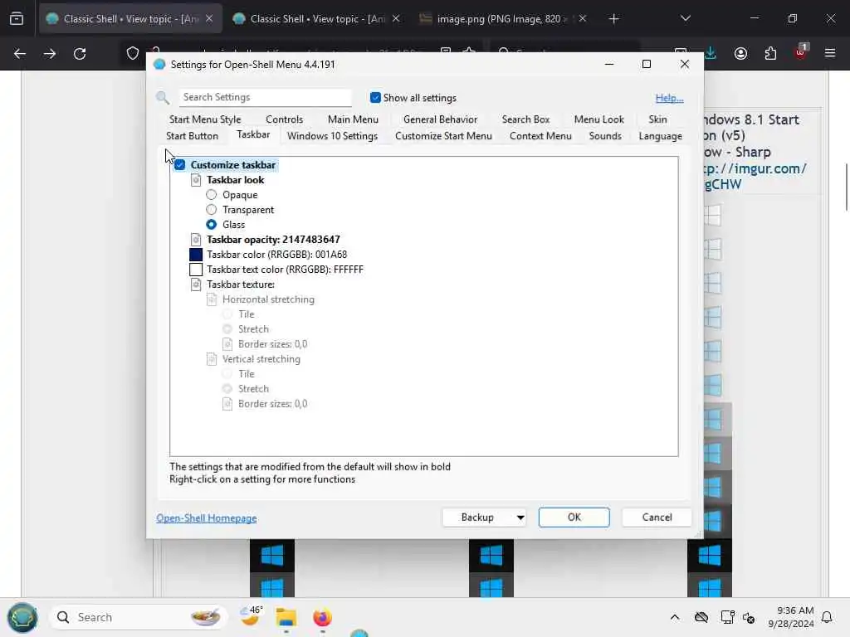Screen dimensions: 850x637
Task: Open Firefox from the taskbar
Action: 322,617
